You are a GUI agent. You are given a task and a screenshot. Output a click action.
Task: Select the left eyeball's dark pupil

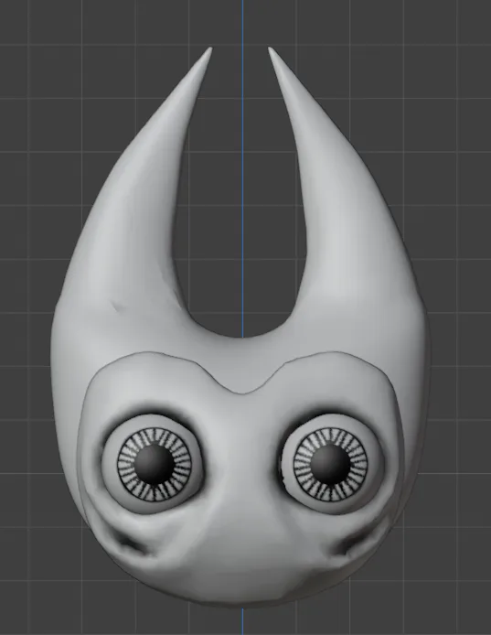(154, 464)
